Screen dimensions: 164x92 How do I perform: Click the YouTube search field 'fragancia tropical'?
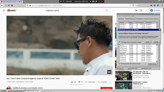point(74,10)
